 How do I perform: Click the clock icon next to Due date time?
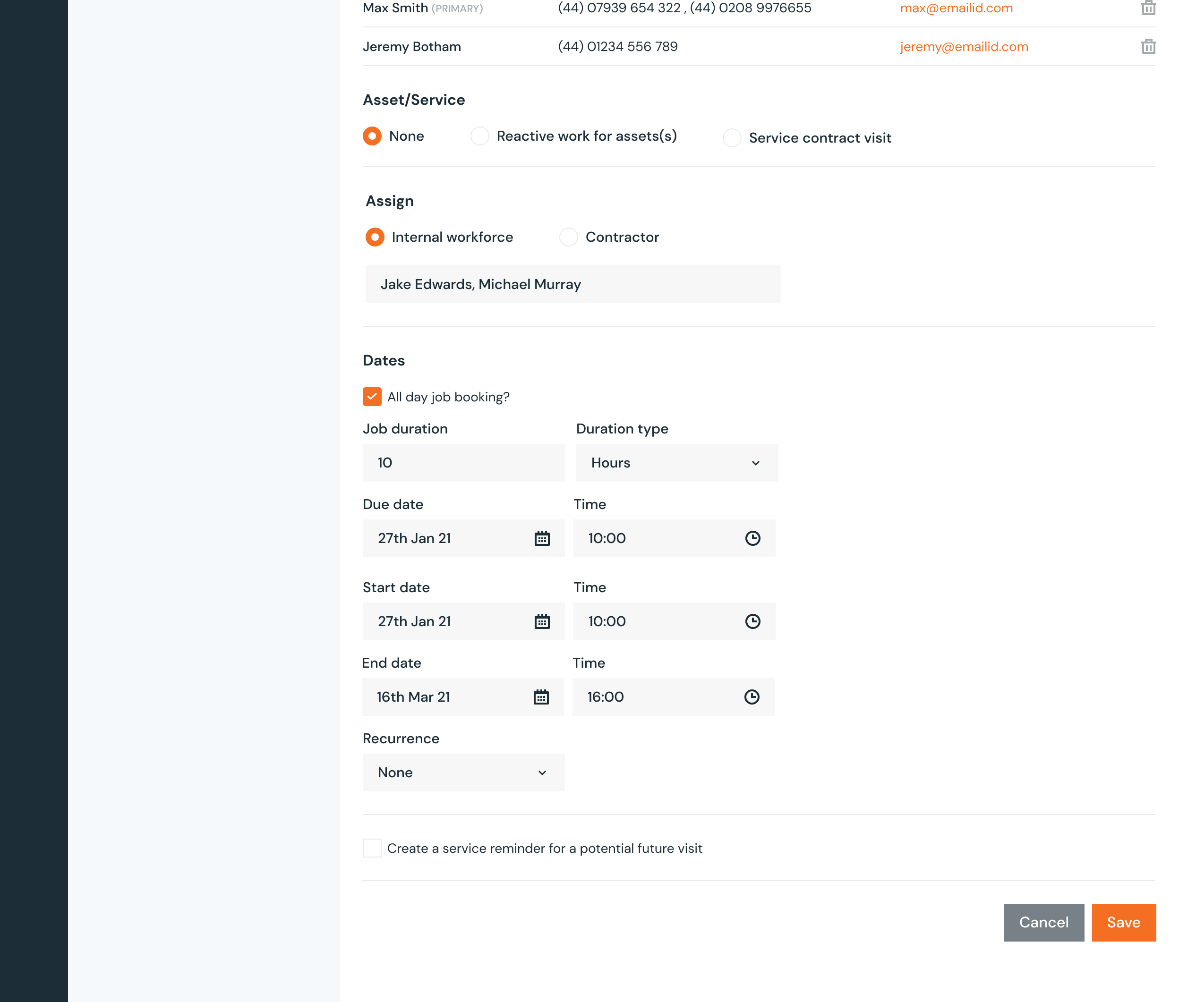click(x=752, y=538)
